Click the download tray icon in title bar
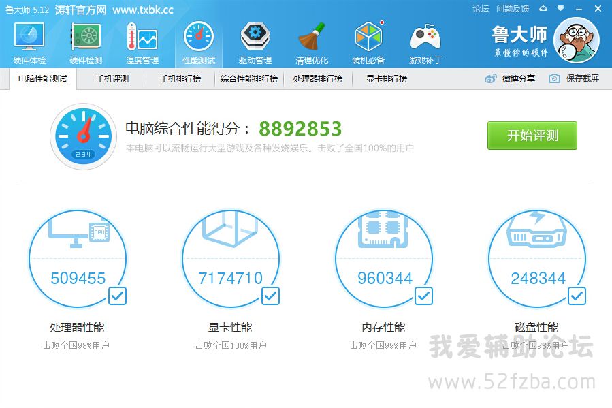 542,9
